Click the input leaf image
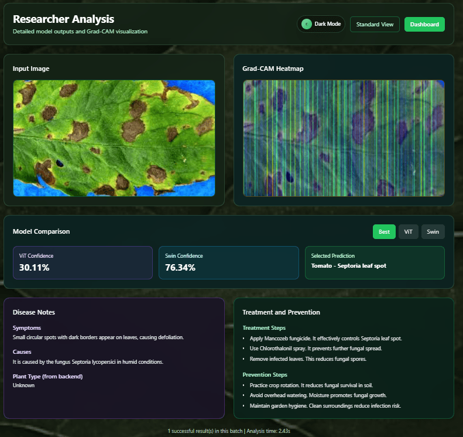463x437 pixels. 114,138
